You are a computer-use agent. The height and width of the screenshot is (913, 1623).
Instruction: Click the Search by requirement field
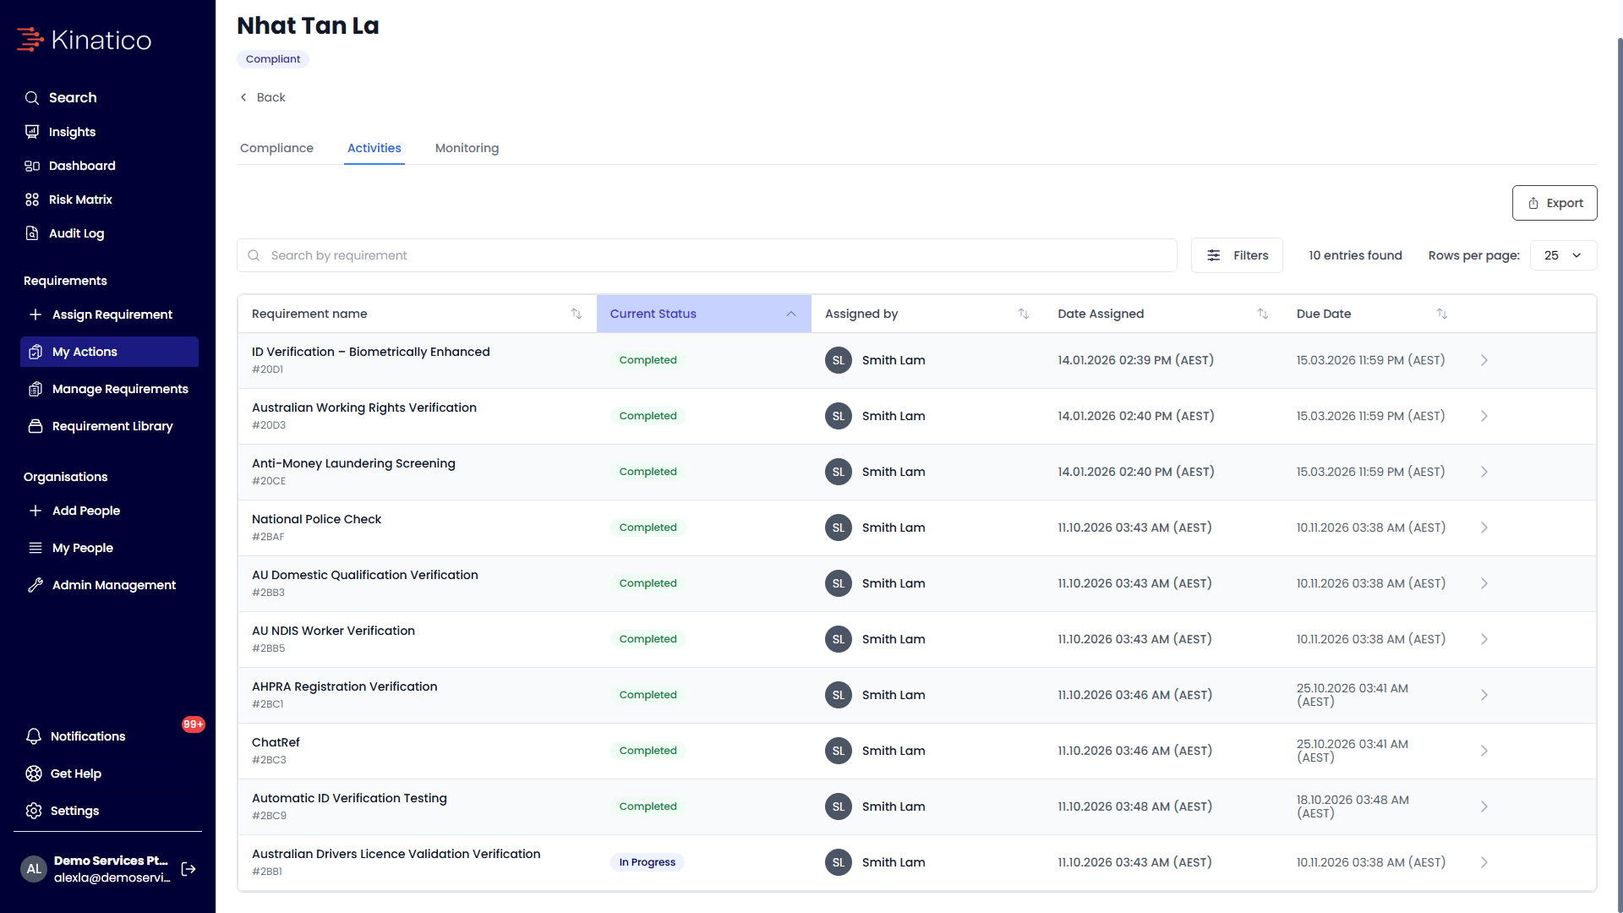tap(707, 255)
